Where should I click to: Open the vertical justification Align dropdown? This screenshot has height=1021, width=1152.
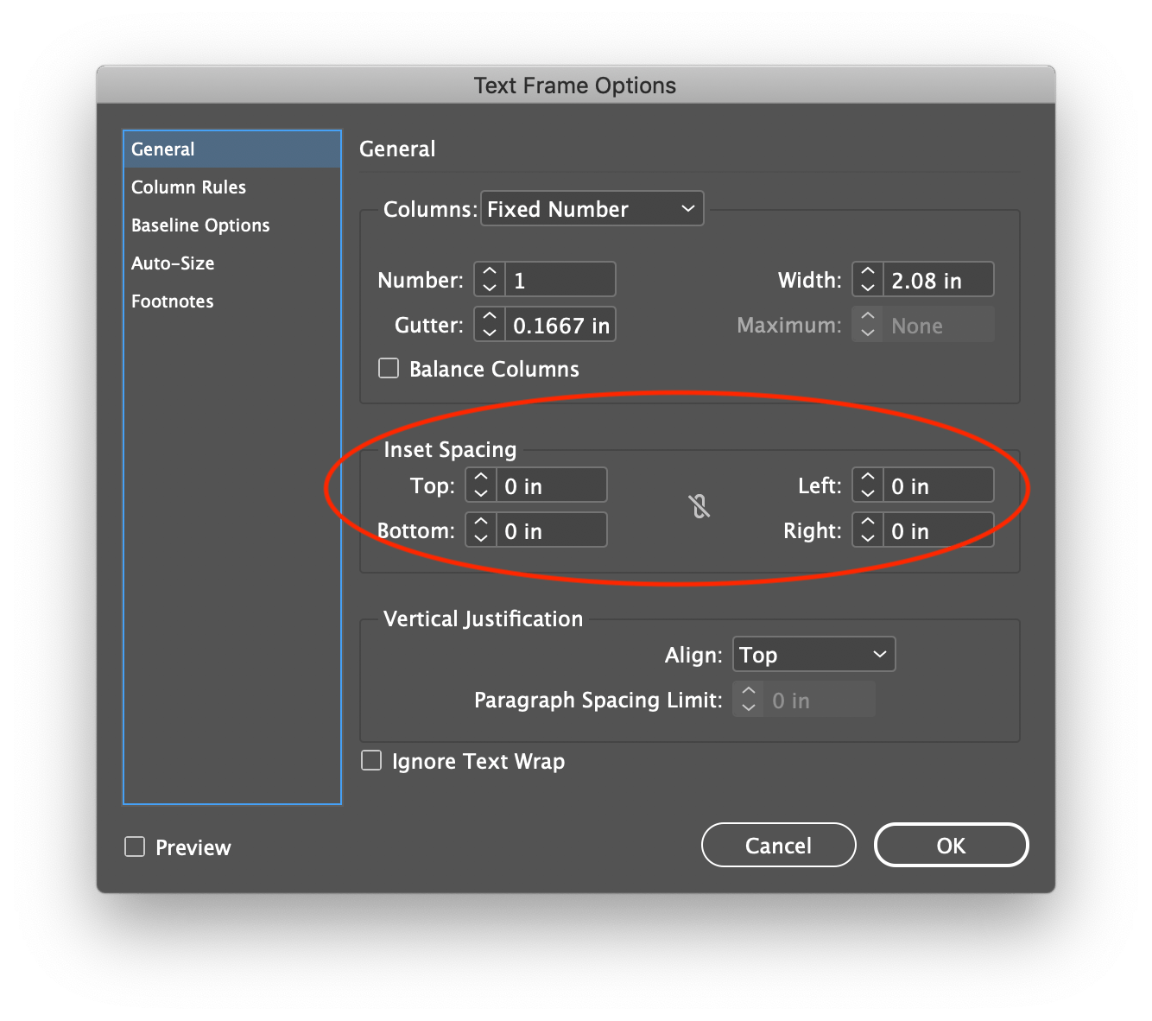click(x=813, y=654)
